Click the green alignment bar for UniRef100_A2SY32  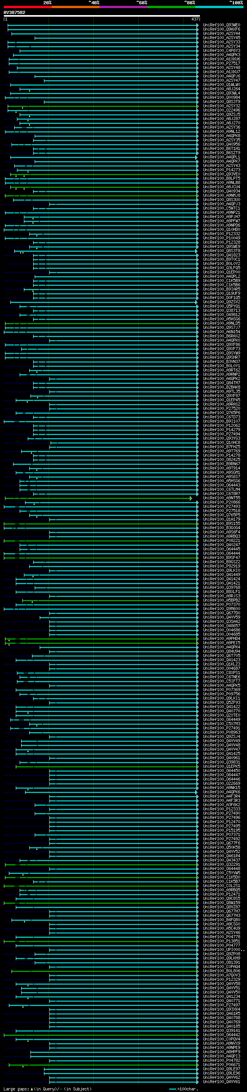click(103, 106)
